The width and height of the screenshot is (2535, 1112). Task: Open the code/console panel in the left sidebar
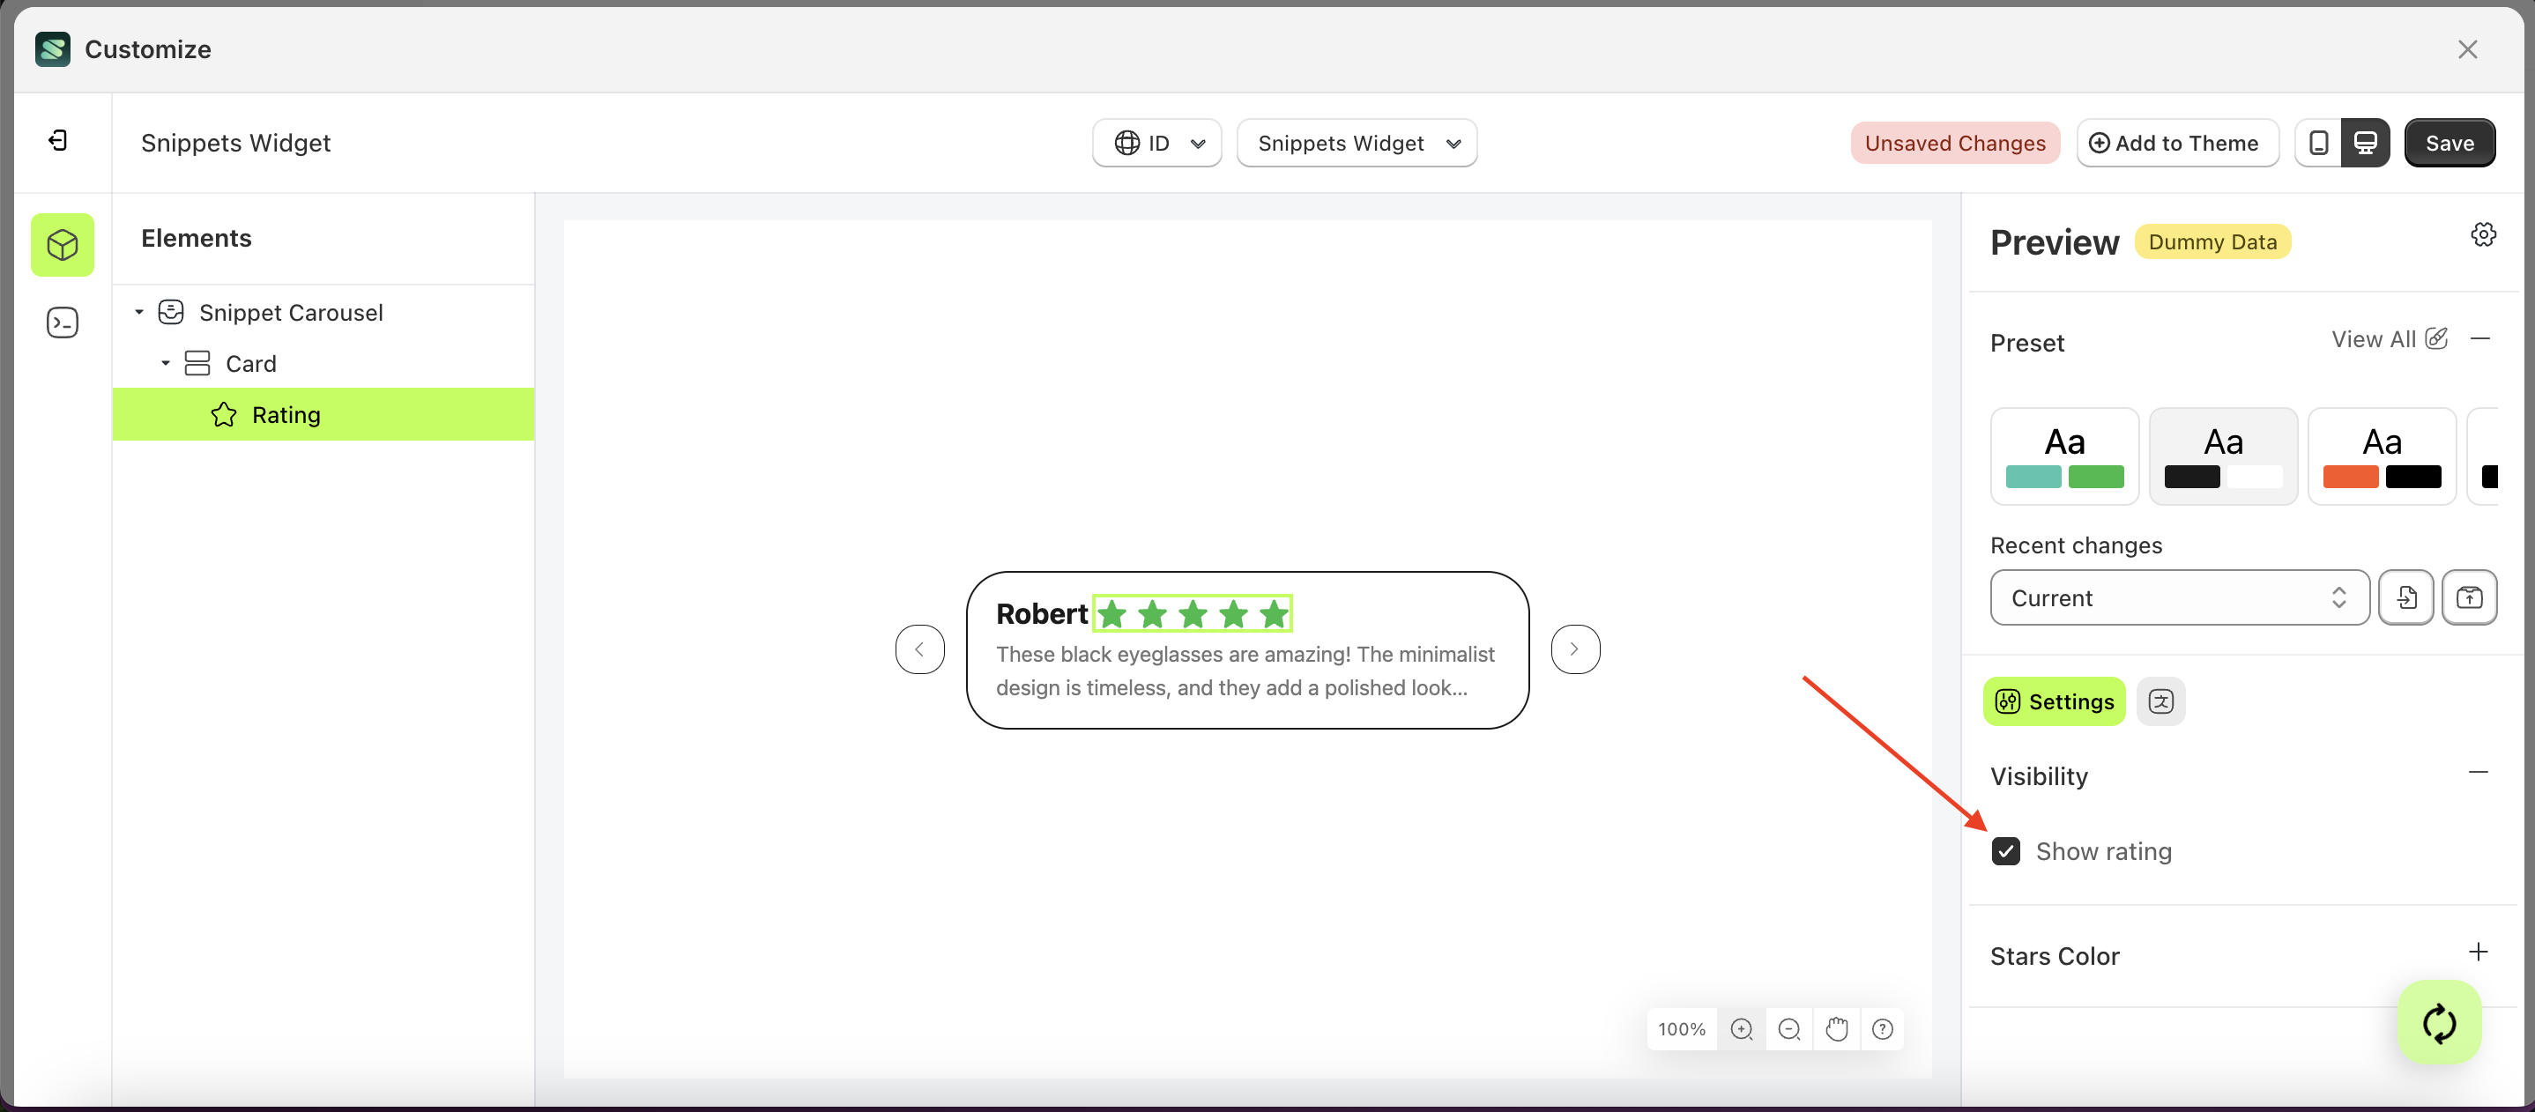62,322
